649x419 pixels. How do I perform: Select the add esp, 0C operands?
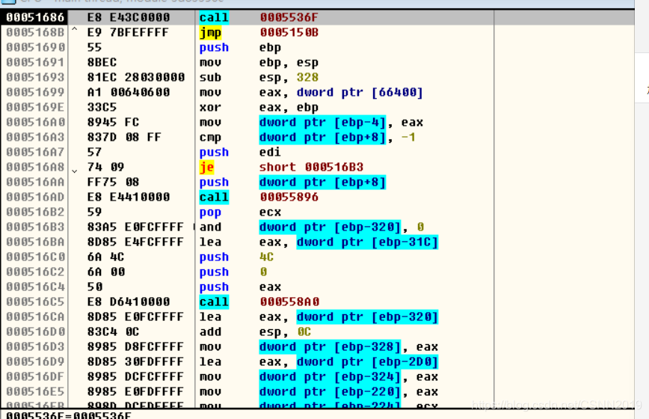coord(285,331)
